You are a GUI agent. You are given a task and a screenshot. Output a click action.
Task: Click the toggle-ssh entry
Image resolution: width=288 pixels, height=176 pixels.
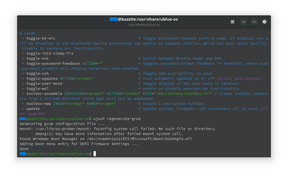(38, 74)
